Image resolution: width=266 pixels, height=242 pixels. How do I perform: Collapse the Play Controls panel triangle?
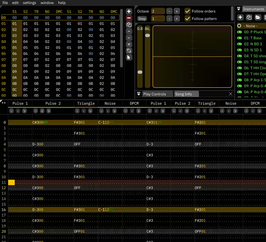coord(138,94)
